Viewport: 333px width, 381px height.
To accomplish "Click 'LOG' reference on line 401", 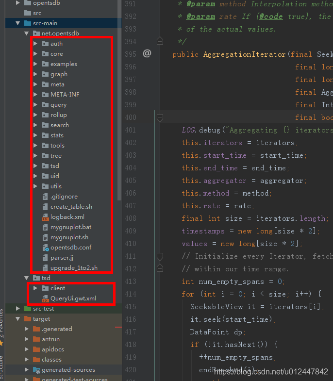I will pos(188,130).
